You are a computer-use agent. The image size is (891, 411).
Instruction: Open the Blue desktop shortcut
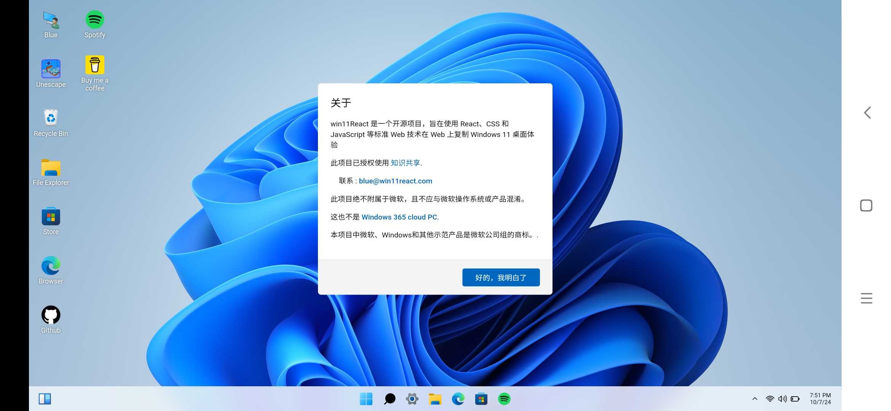(51, 24)
